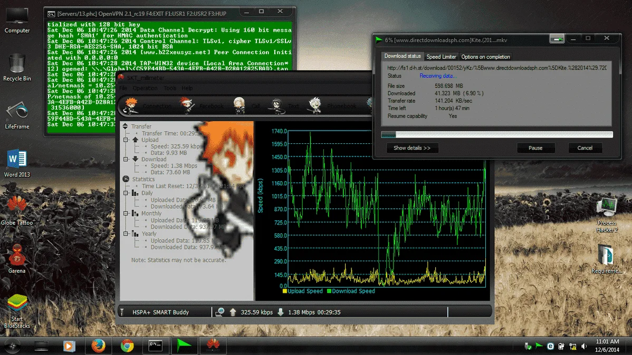632x355 pixels.
Task: Open File menu in SKT_millimeter window
Action: pos(123,88)
